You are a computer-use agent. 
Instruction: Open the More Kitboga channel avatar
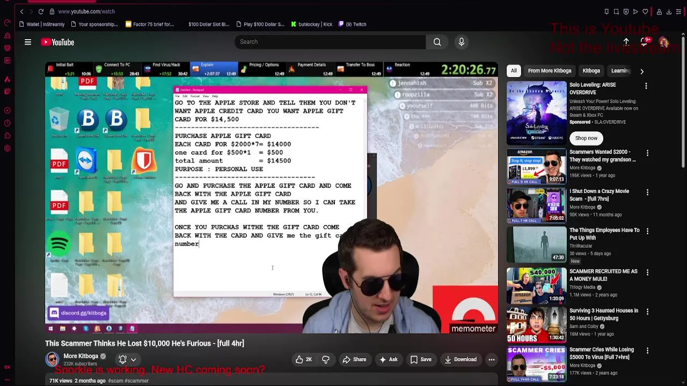[52, 359]
